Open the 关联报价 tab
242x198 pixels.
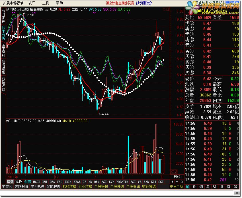21,187
